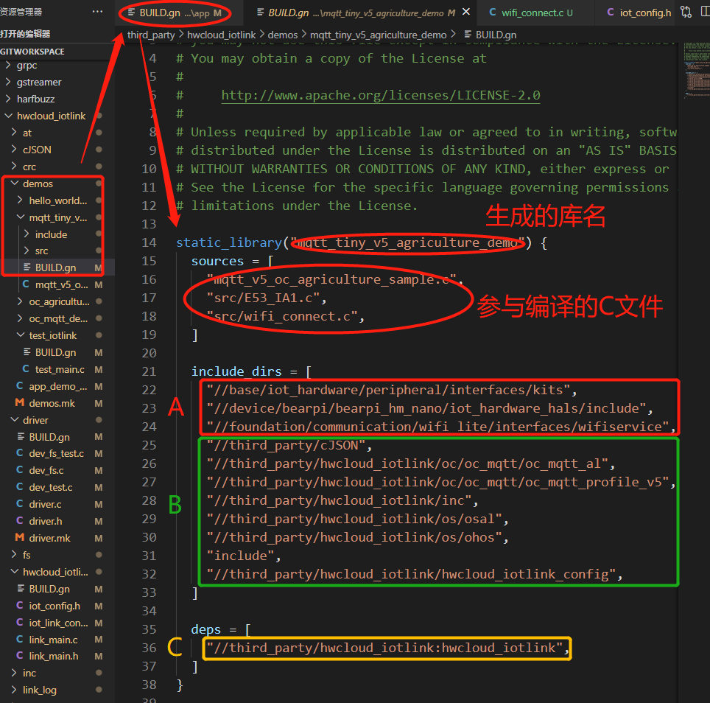Click mqtt_tiny_v5_agriculture_demo in the breadcrumb
This screenshot has height=703, width=710.
(378, 35)
